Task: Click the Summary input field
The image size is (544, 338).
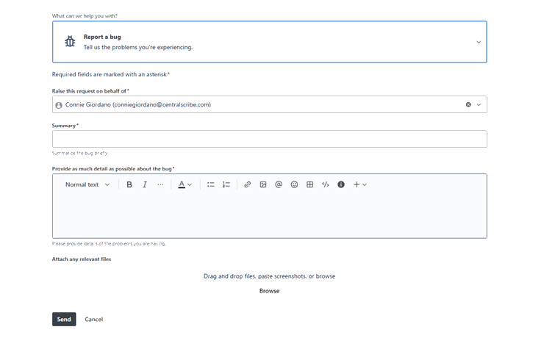Action: point(270,139)
